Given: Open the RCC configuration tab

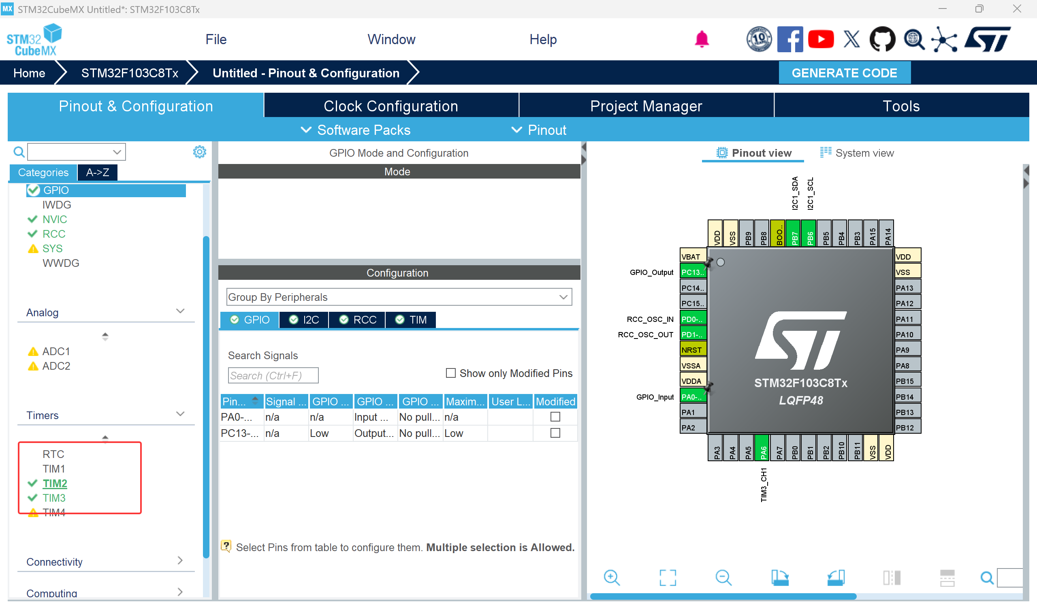Looking at the screenshot, I should point(357,320).
